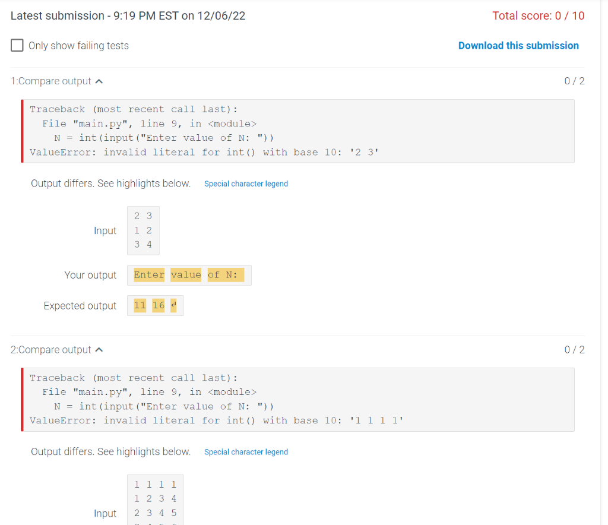Screen dimensions: 608x525
Task: Enable the Only show failing tests checkbox
Action: coord(17,45)
